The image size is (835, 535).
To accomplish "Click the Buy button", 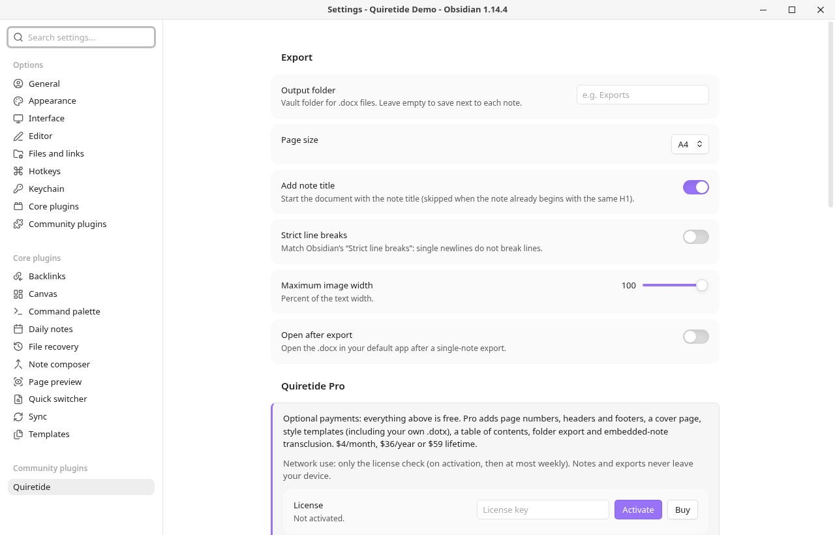I will click(x=682, y=510).
